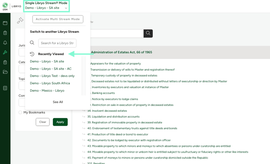Viewport: 270px width, 164px height.
Task: Open the dashboard window icon in sidebar
Action: click(5, 23)
